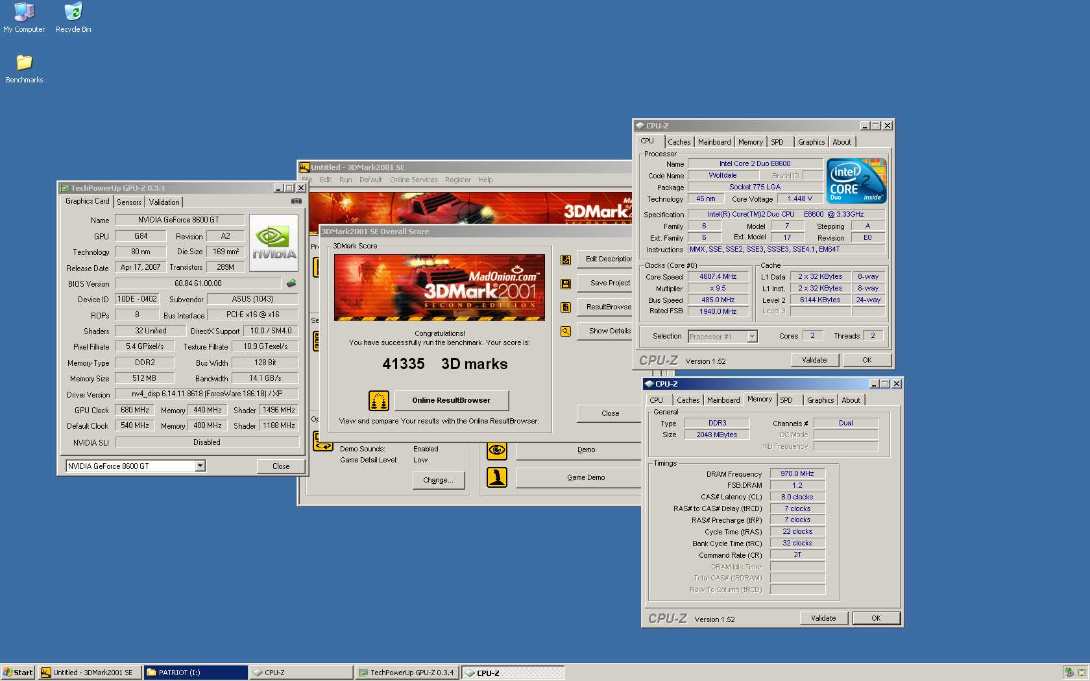
Task: Open CPU tab in lower CPU-Z window
Action: click(657, 400)
